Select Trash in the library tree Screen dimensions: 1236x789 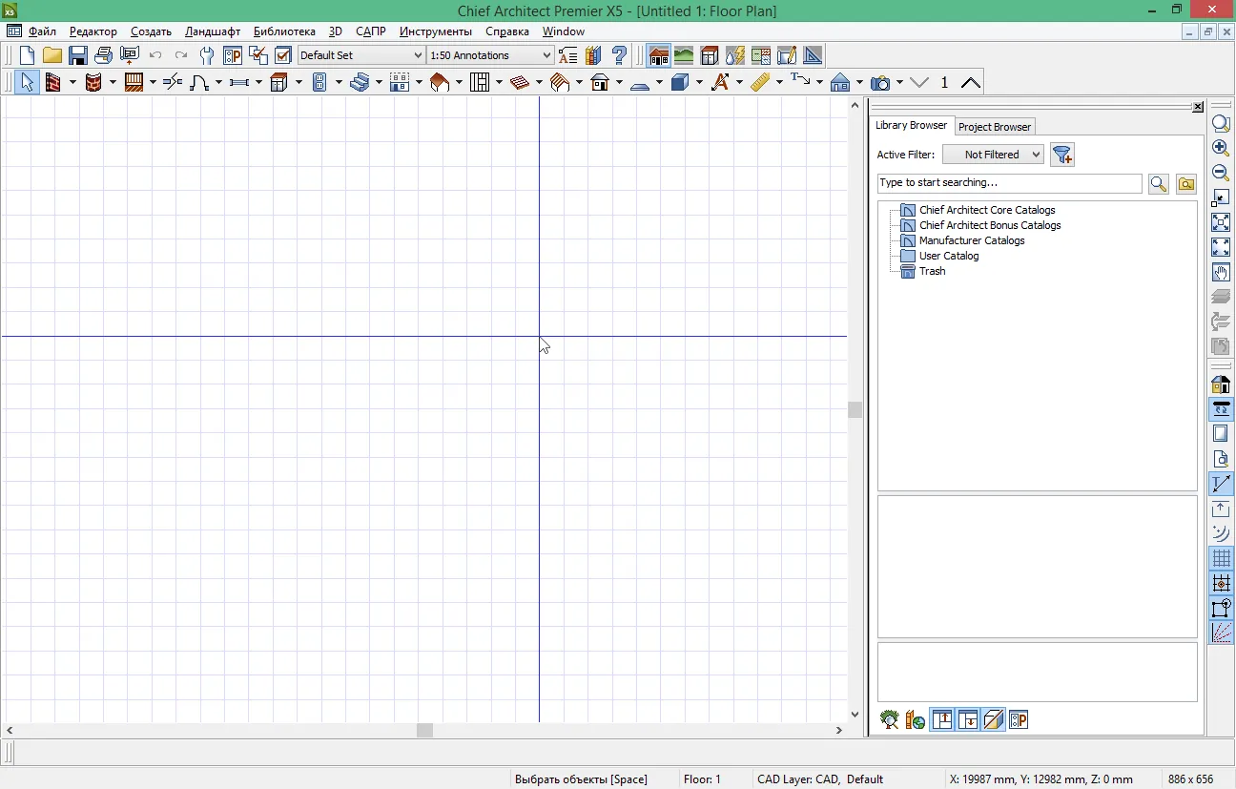pyautogui.click(x=932, y=271)
